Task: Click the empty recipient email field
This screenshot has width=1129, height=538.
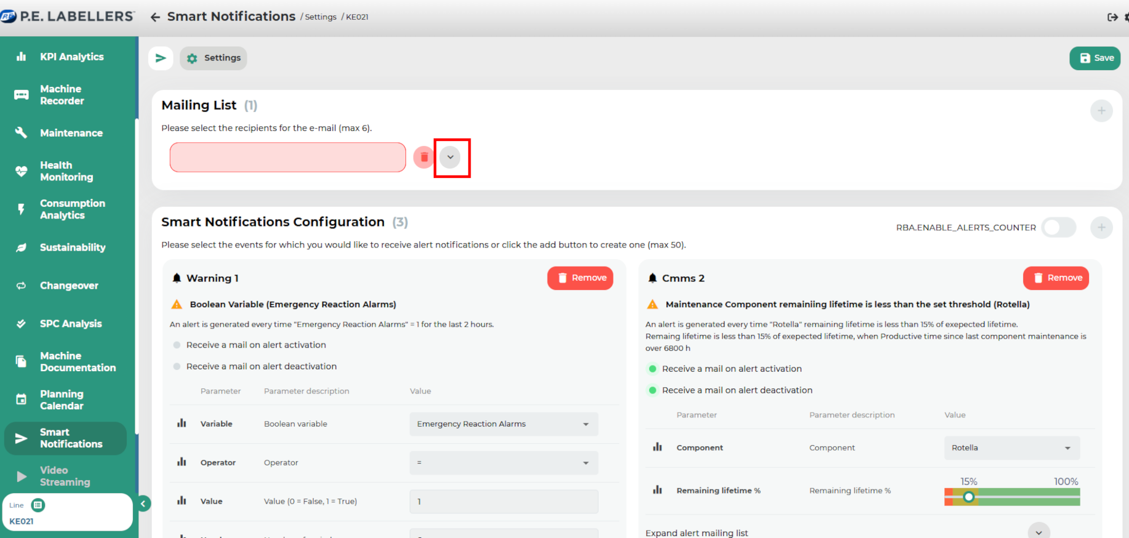Action: 287,158
